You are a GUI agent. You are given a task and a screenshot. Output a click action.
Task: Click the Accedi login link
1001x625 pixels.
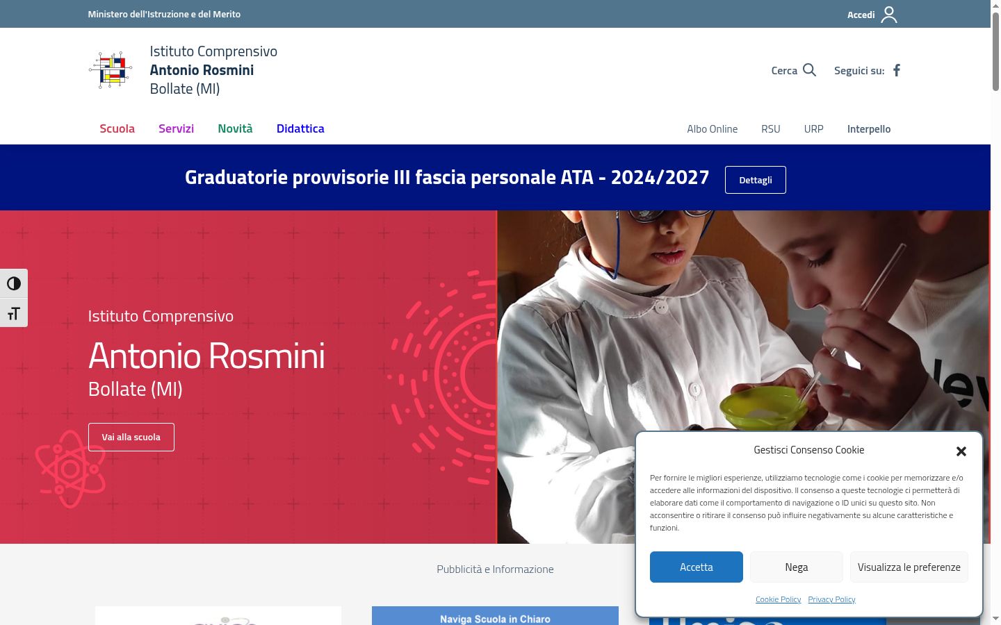[x=861, y=15]
